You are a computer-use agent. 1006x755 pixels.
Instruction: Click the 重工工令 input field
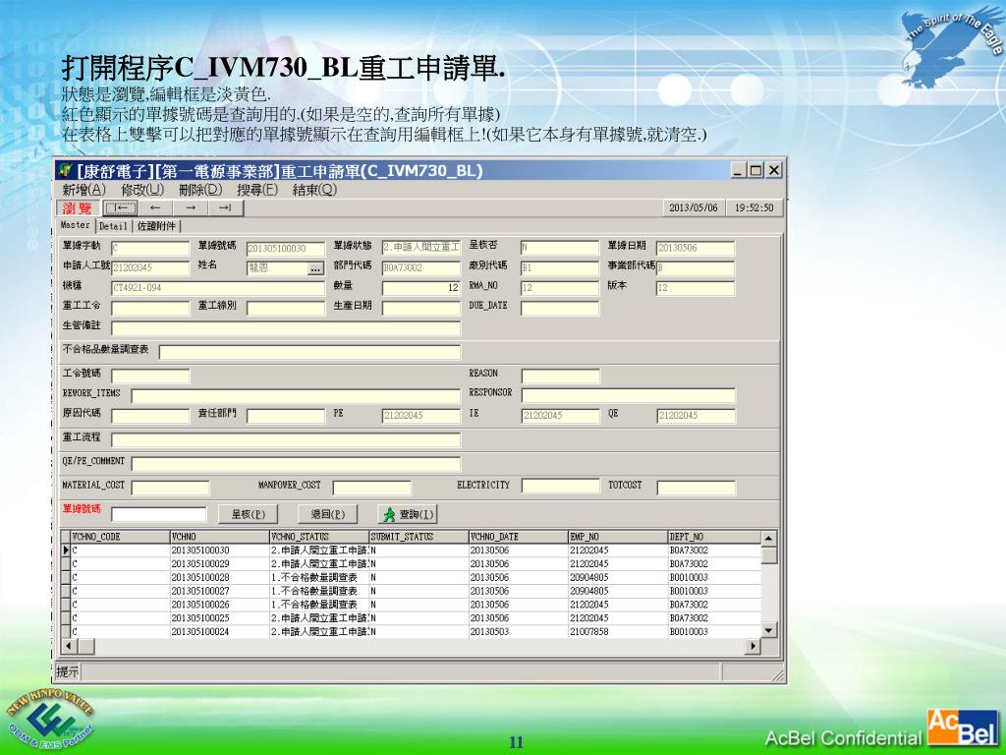[x=150, y=308]
